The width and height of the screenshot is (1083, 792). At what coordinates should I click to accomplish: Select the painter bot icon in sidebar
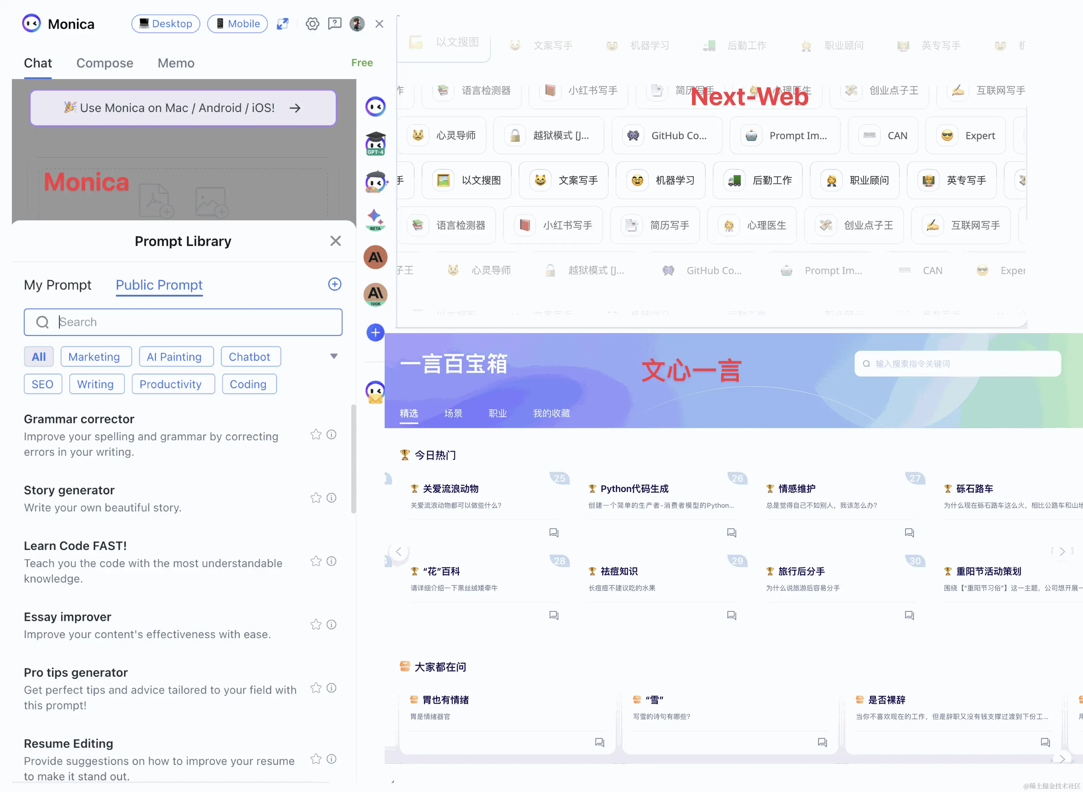(x=376, y=182)
